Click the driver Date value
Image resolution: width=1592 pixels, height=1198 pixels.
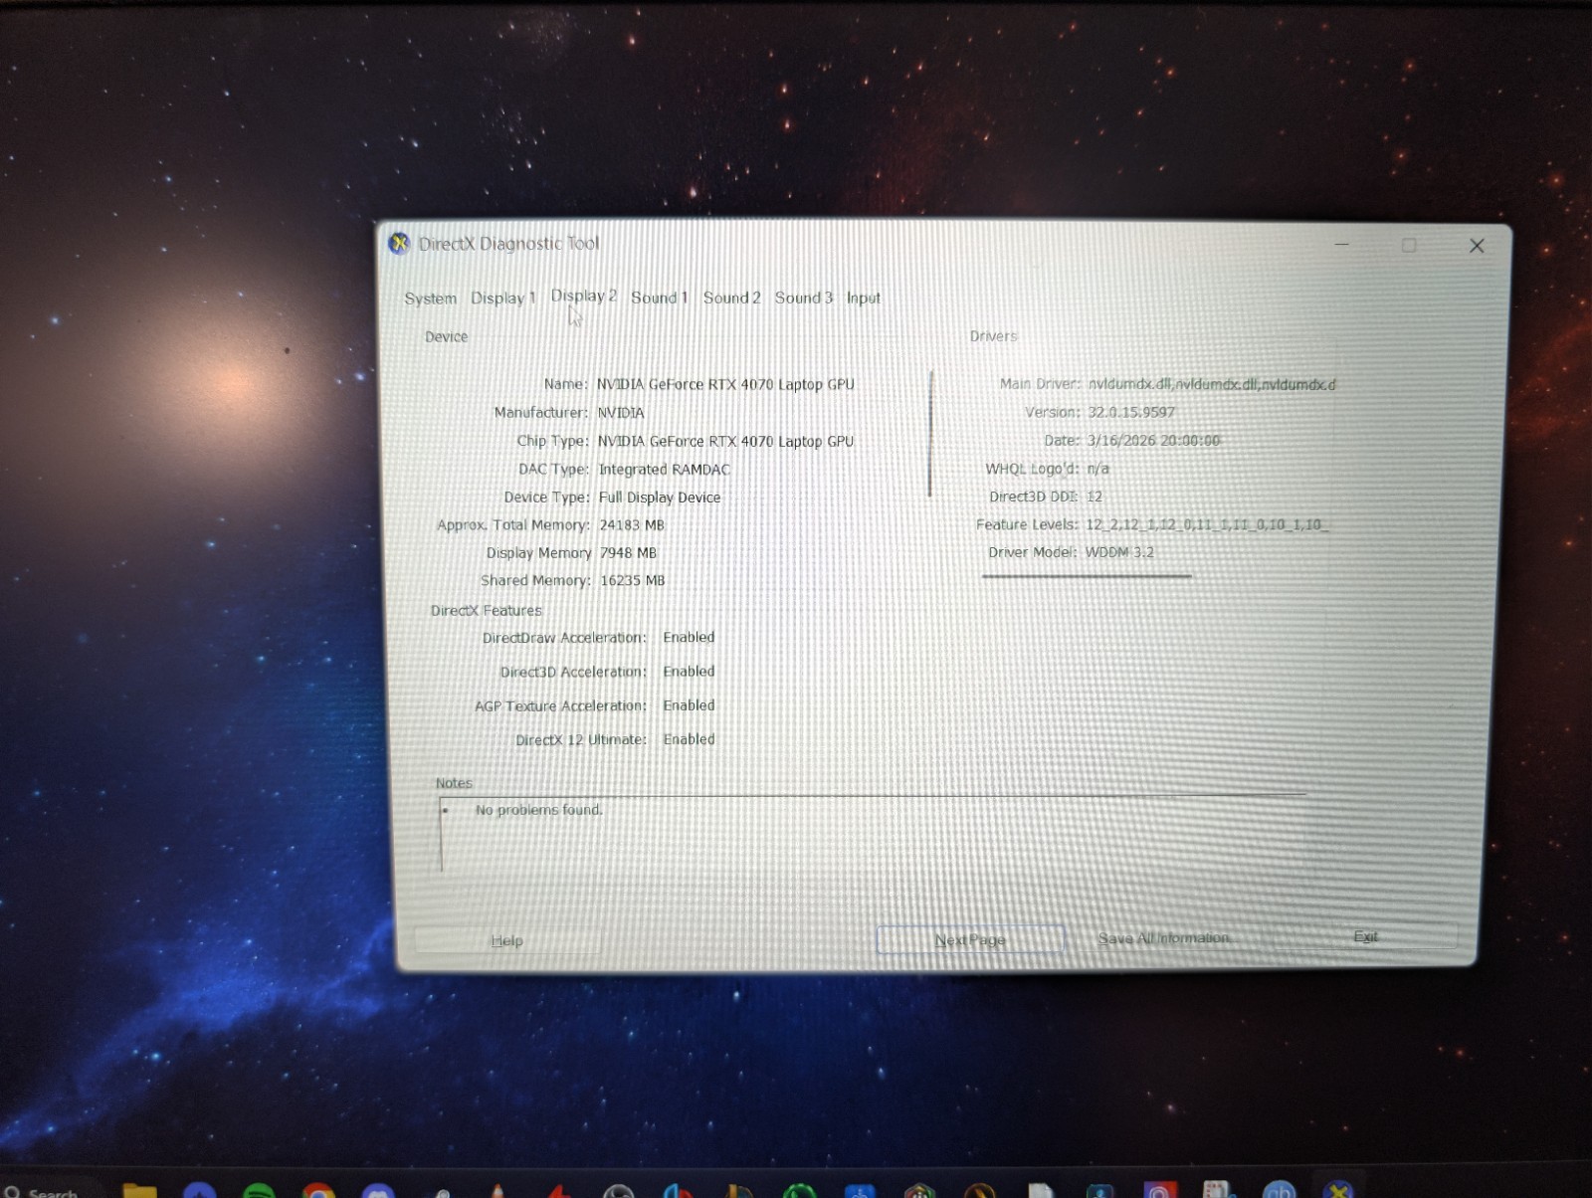[x=1153, y=440]
